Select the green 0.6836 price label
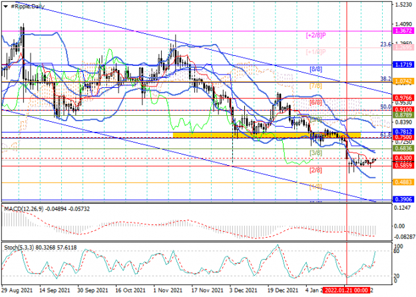 pos(403,148)
